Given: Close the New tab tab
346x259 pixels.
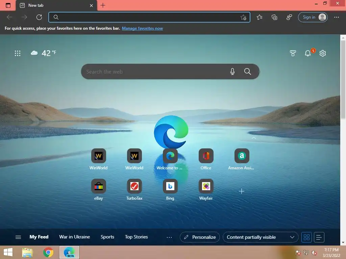Looking at the screenshot, I should tap(91, 5).
